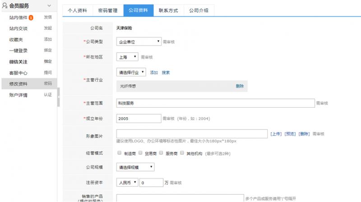Open 客服中心 in the sidebar
The image size is (361, 202).
(18, 73)
